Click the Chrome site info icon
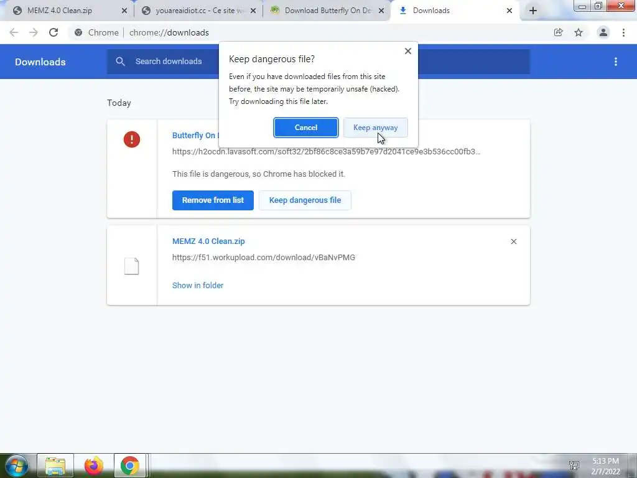 click(x=78, y=32)
